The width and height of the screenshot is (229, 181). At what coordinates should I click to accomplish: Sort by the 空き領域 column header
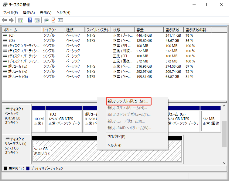173,30
